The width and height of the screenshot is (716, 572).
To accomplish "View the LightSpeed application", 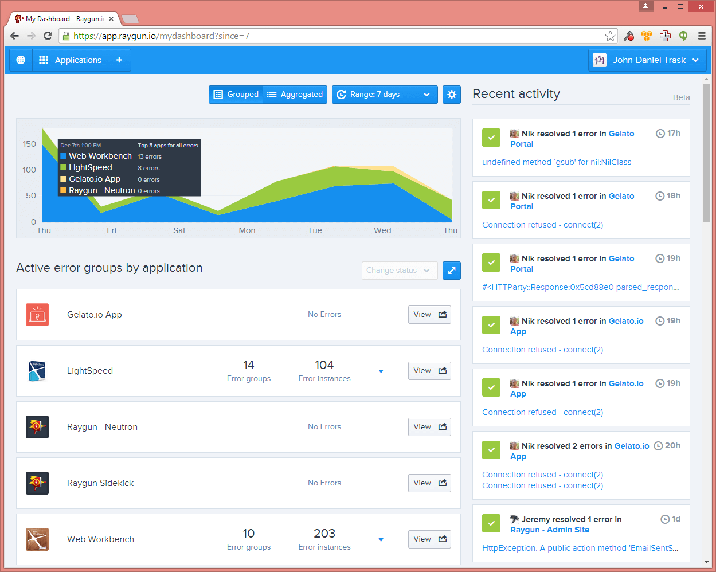I will (x=429, y=371).
